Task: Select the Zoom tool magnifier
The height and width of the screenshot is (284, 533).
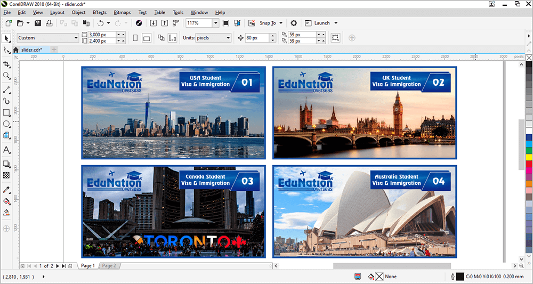Action: [x=6, y=76]
